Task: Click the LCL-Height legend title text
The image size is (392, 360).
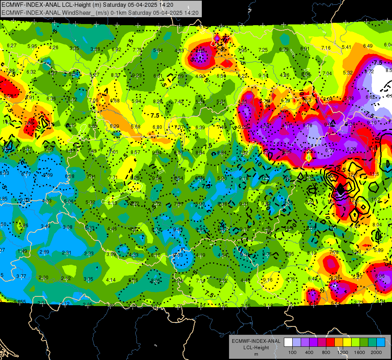Action: pyautogui.click(x=256, y=348)
